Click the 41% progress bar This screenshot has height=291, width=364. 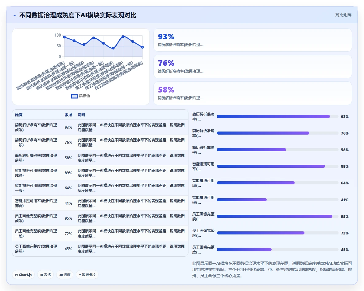[277, 200]
